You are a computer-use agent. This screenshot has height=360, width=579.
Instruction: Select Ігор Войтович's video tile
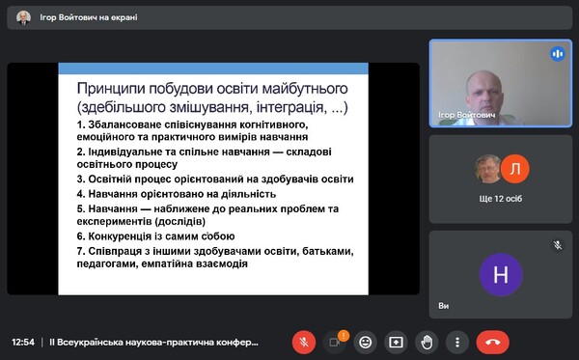pyautogui.click(x=500, y=83)
